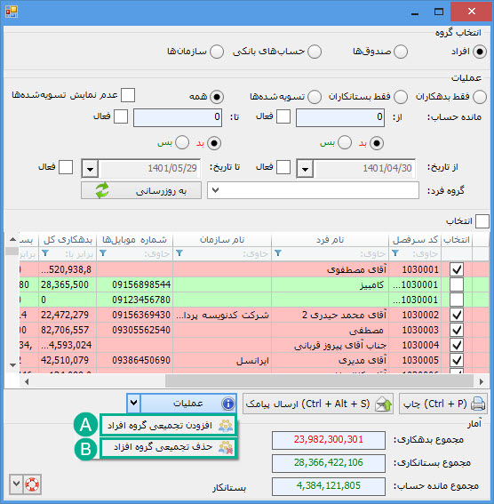Click the green refresh arrows icon
494x504 pixels.
pos(102,190)
